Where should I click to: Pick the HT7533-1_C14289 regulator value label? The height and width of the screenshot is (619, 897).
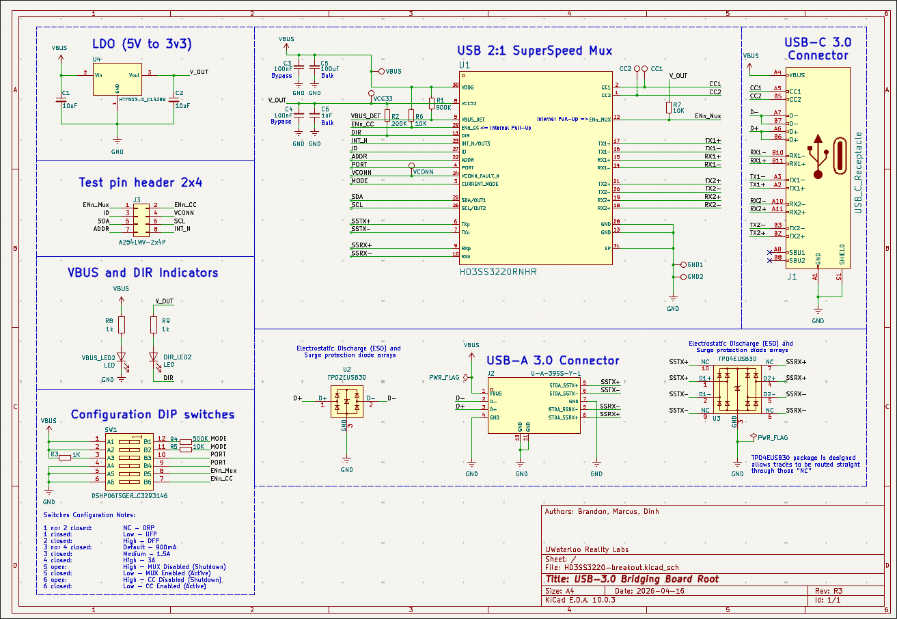pyautogui.click(x=142, y=100)
